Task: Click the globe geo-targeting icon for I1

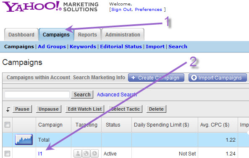Action: pos(86,153)
